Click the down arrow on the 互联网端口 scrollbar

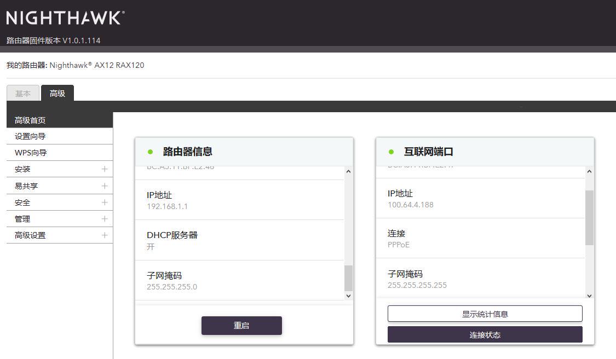coord(589,296)
